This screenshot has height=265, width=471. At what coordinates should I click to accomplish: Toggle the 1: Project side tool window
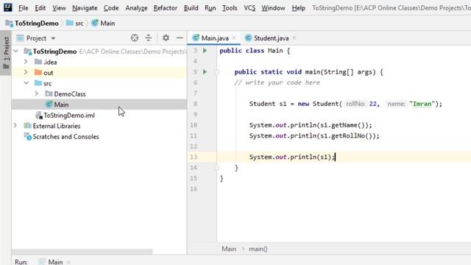pyautogui.click(x=6, y=53)
